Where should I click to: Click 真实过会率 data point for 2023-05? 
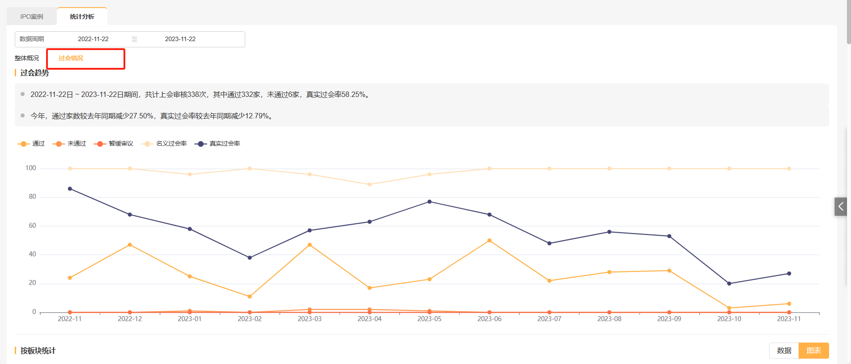tap(430, 202)
